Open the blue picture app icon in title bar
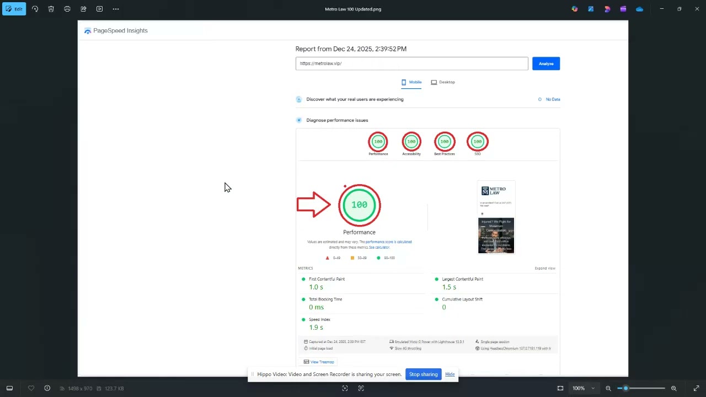Image resolution: width=706 pixels, height=397 pixels. tap(591, 9)
